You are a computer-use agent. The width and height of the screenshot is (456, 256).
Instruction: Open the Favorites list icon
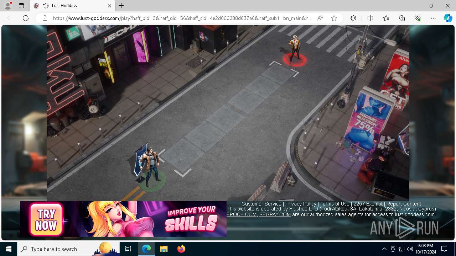click(386, 18)
